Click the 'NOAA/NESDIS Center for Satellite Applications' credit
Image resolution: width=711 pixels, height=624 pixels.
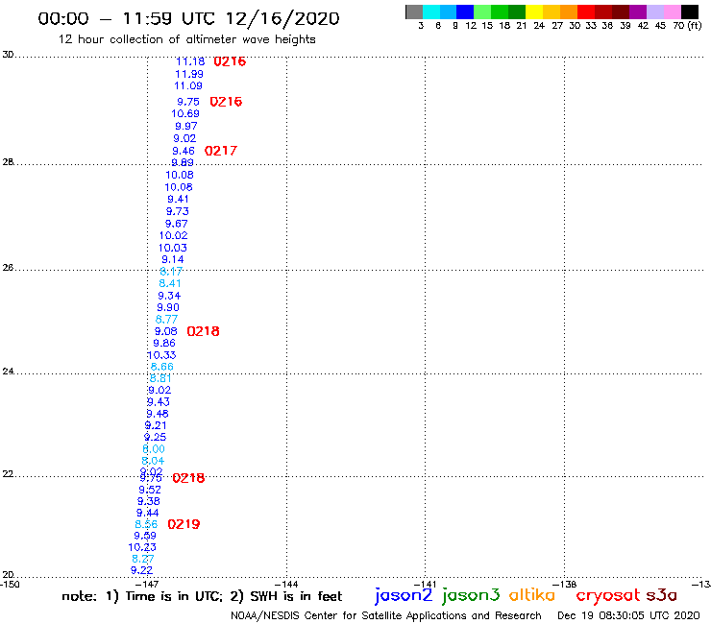click(x=386, y=615)
